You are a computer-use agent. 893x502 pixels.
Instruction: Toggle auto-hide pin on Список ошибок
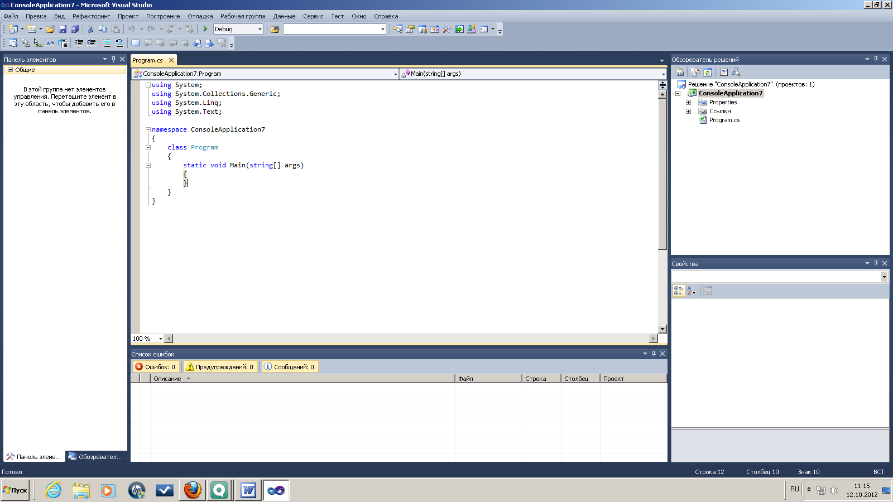pos(654,354)
